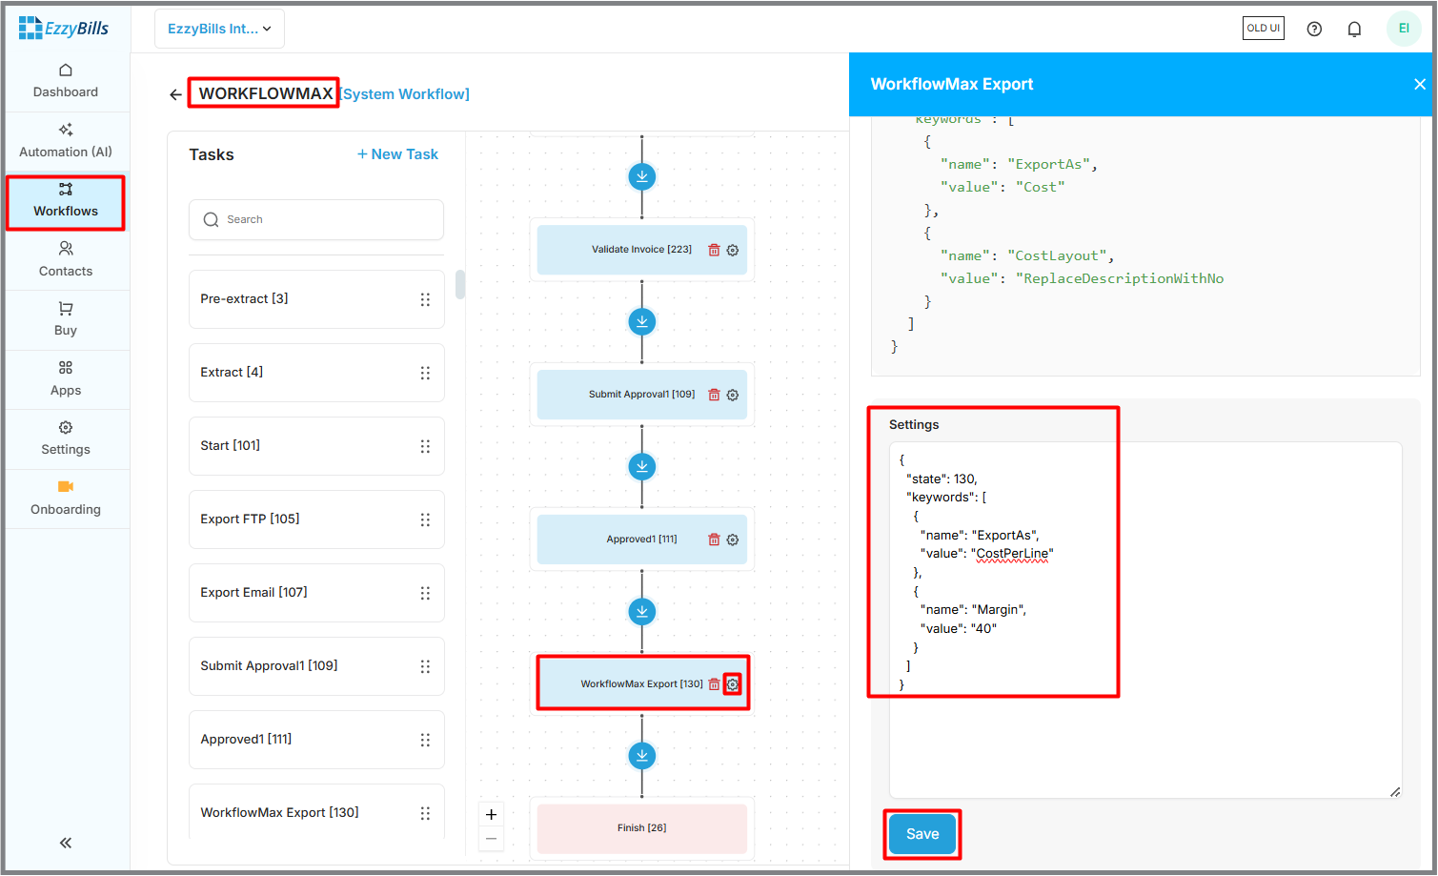Zoom in the workflow canvas

point(491,815)
